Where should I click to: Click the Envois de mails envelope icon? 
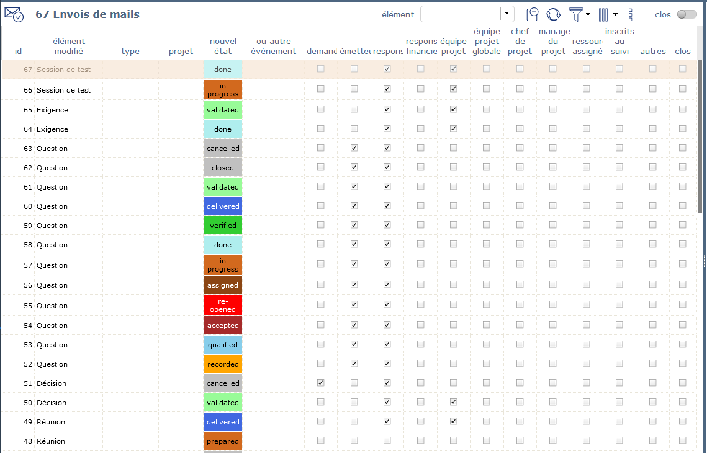[x=14, y=14]
